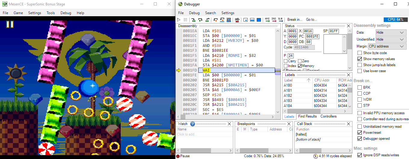Click the Run to NMI icon

pyautogui.click(x=267, y=20)
